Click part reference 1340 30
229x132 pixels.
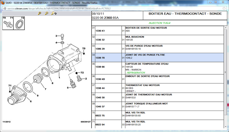tap(100, 97)
